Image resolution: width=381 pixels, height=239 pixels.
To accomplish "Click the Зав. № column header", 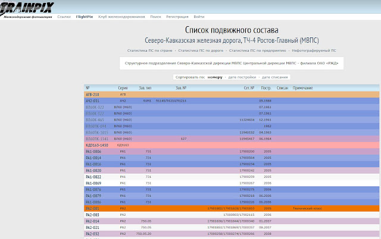I will [x=181, y=88].
